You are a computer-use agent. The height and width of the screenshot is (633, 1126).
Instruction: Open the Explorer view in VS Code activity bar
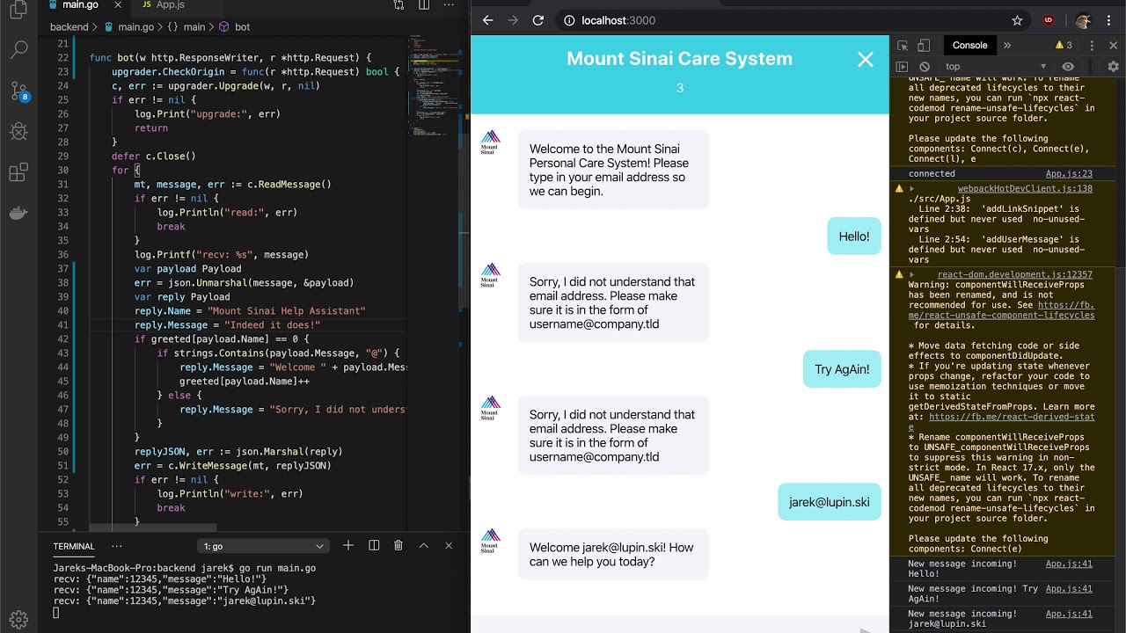point(18,9)
